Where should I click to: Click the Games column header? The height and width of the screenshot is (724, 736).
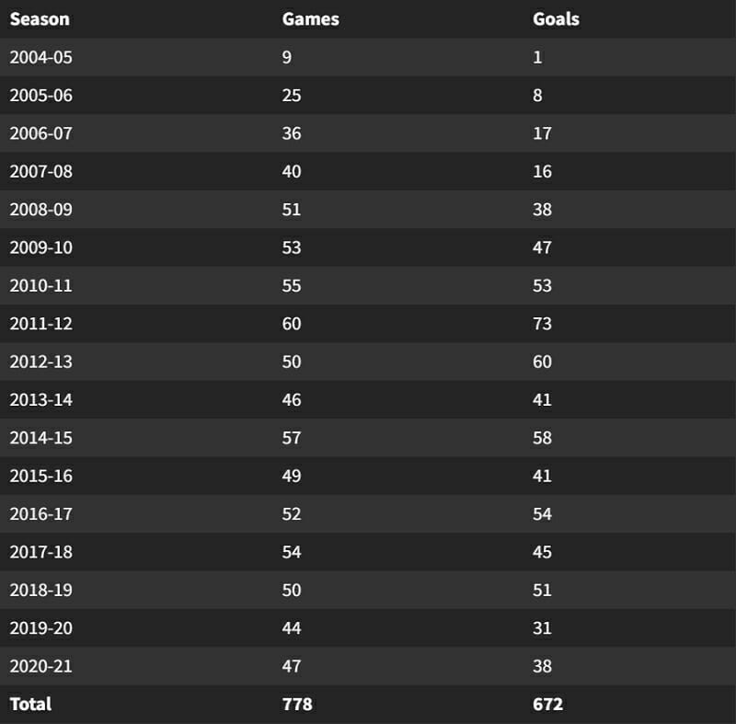tap(310, 18)
